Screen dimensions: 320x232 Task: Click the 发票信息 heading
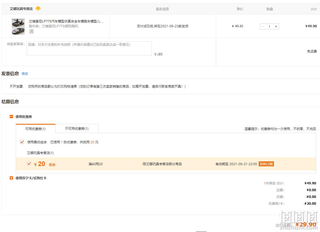click(x=10, y=74)
